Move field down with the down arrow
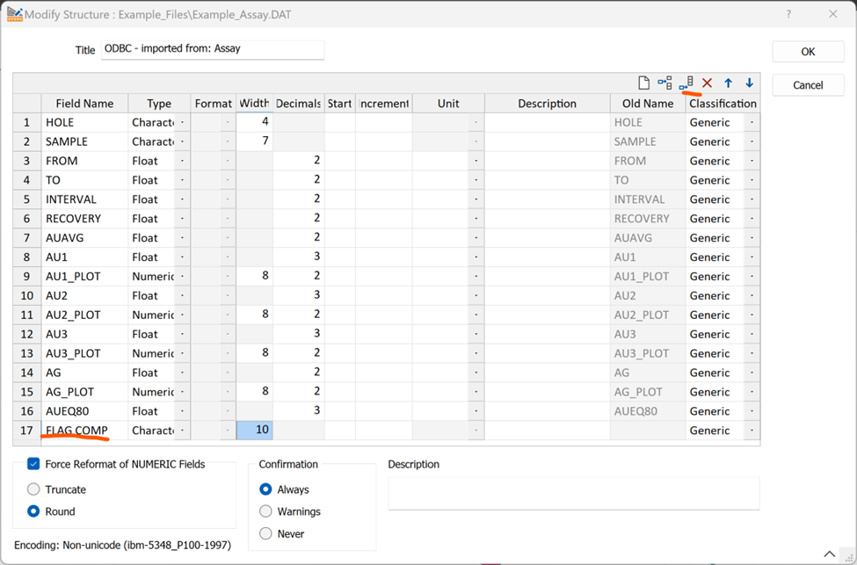Screen dimensions: 857x565 click(749, 83)
